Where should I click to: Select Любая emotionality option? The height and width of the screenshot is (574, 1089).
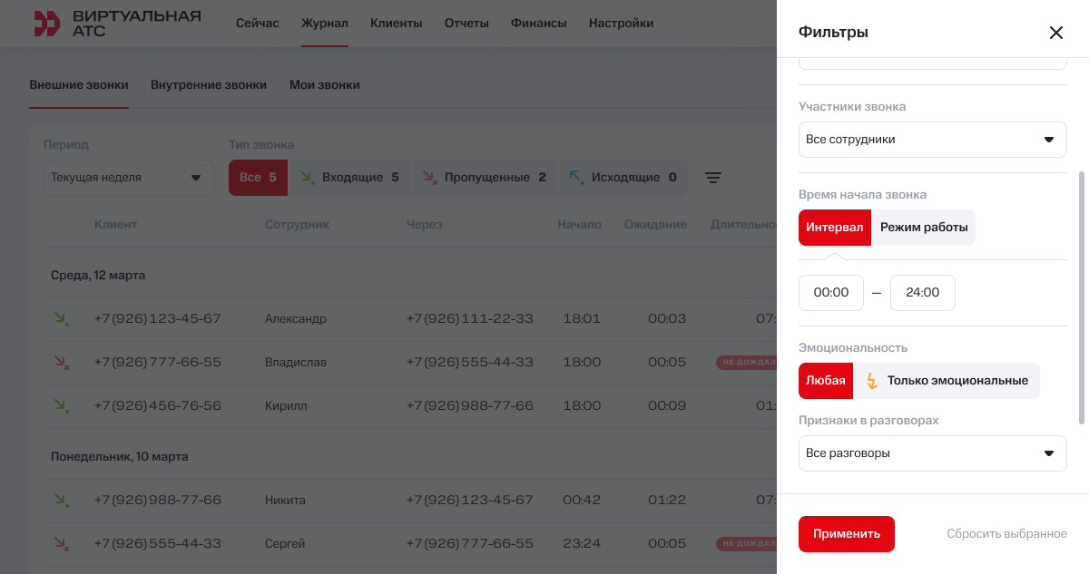[826, 381]
